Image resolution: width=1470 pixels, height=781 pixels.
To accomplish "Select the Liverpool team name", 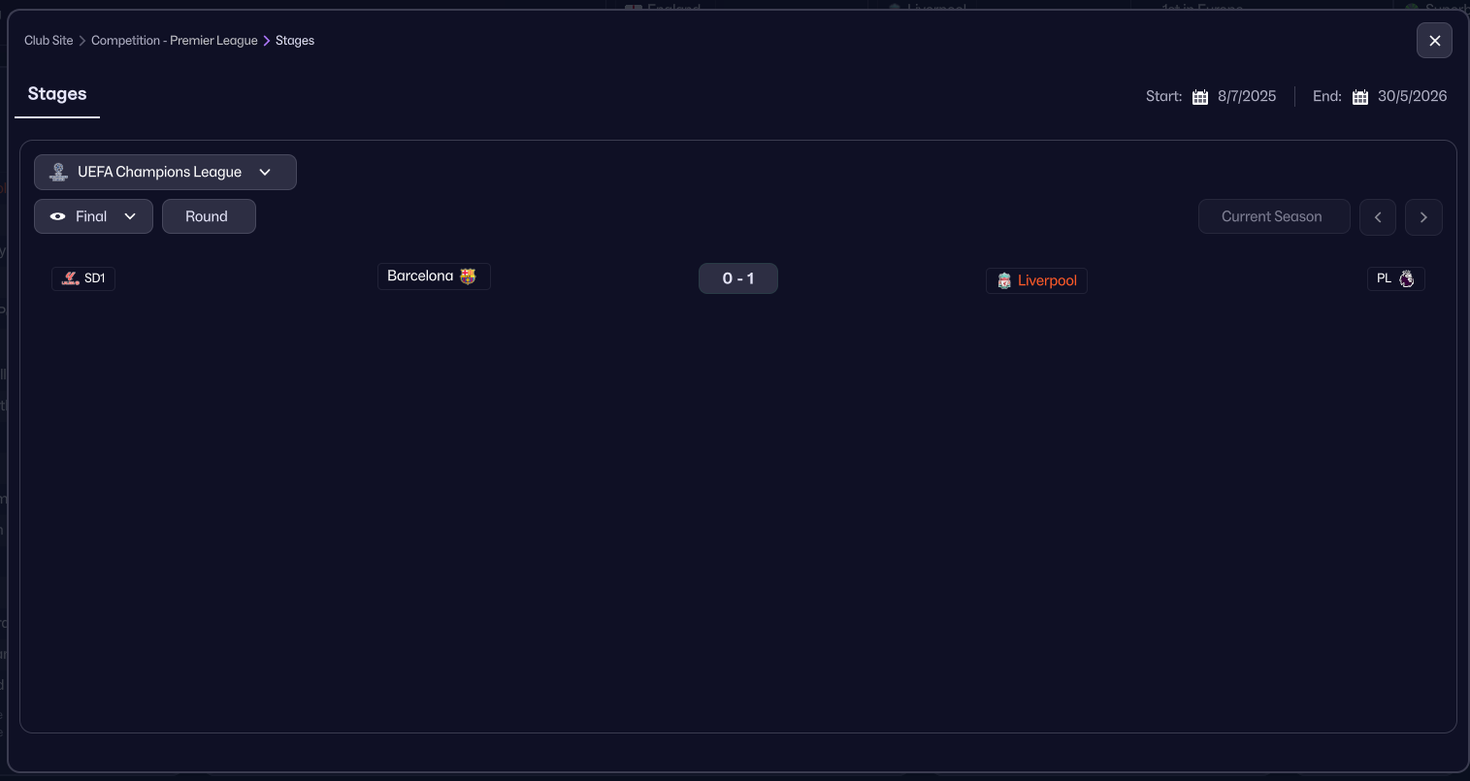I will (x=1047, y=281).
